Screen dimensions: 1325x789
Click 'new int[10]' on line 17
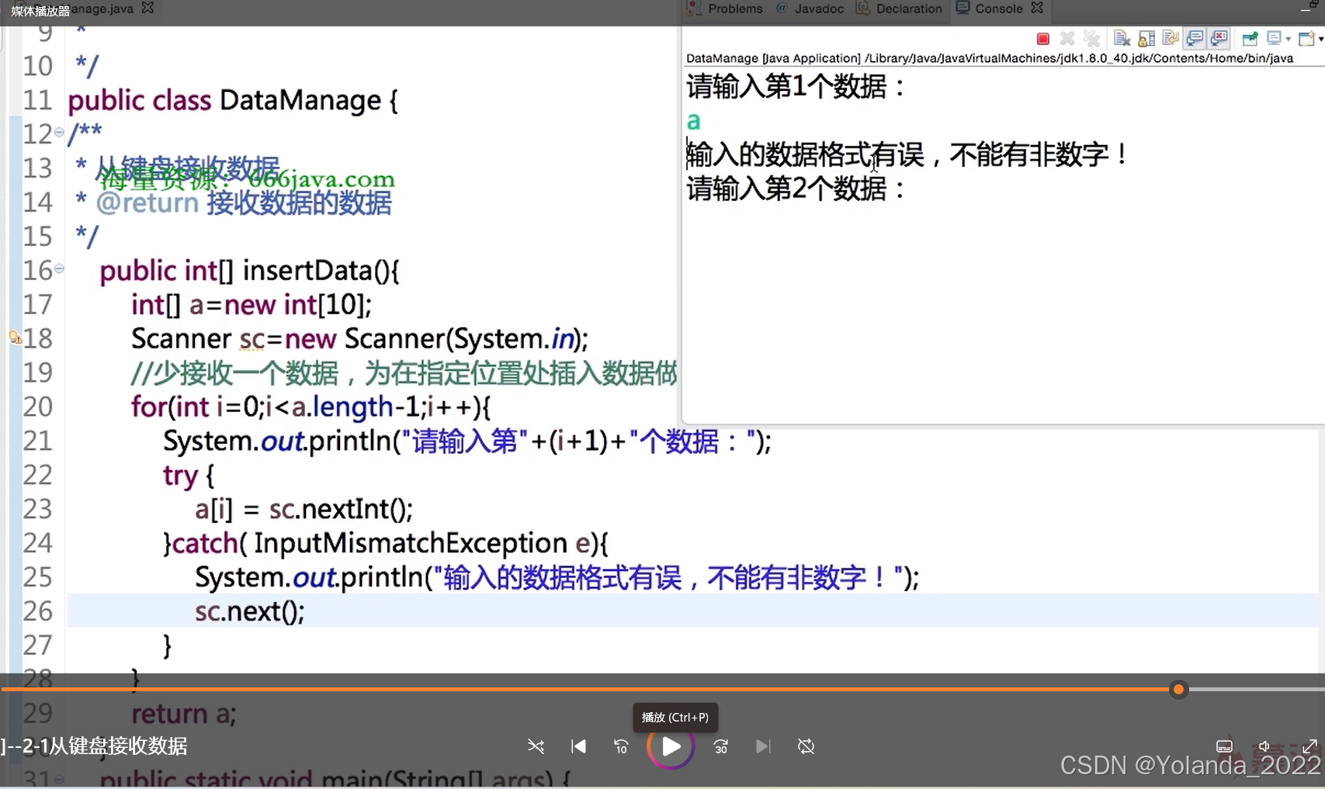coord(296,305)
